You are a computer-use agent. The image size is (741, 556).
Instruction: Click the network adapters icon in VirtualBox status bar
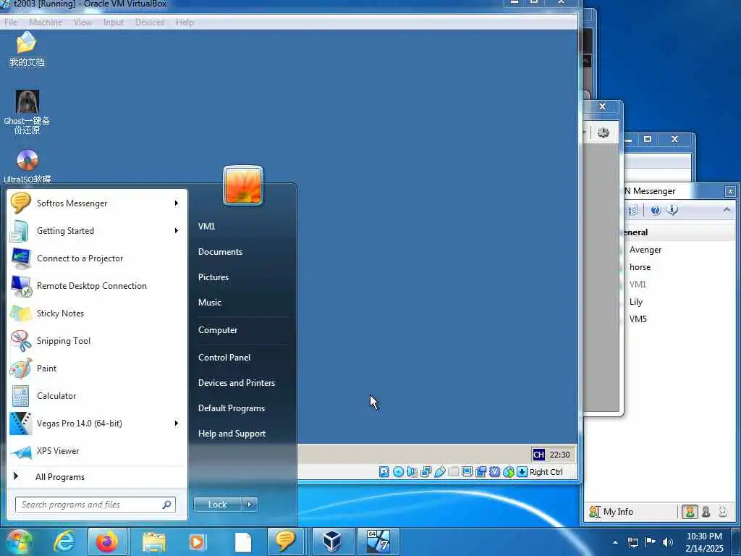click(425, 472)
